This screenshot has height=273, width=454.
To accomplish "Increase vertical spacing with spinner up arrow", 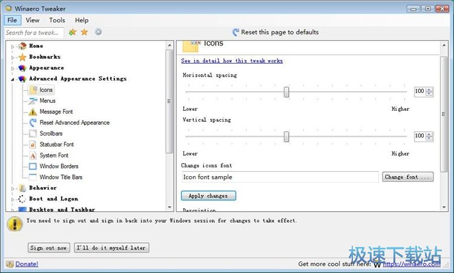I will (429, 134).
